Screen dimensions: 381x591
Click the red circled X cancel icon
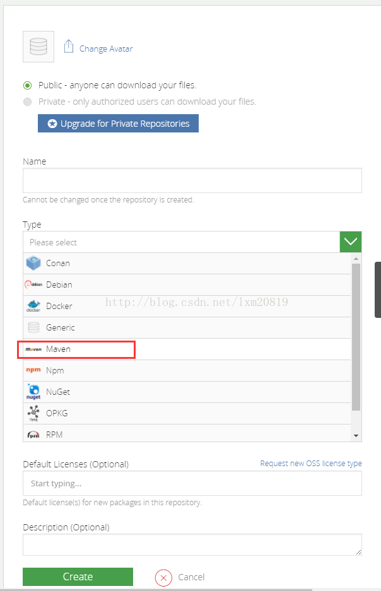click(163, 577)
